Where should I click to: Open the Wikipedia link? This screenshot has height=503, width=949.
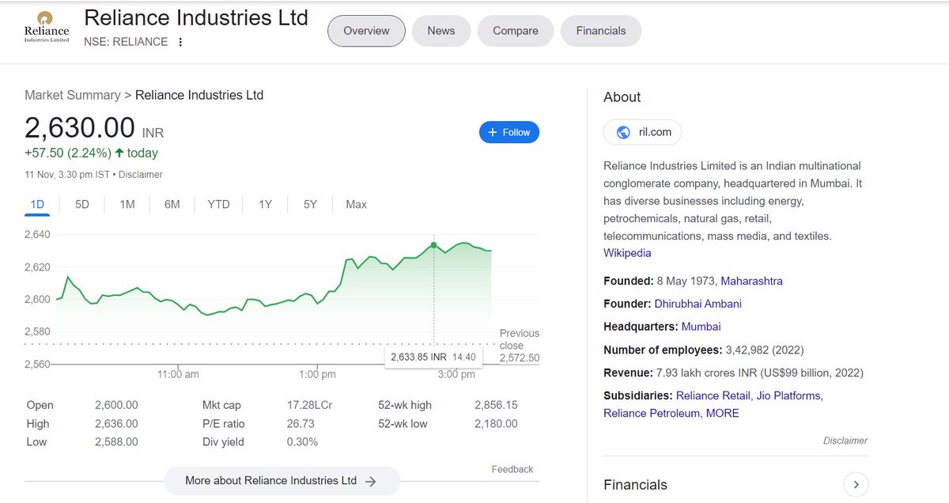tap(627, 253)
